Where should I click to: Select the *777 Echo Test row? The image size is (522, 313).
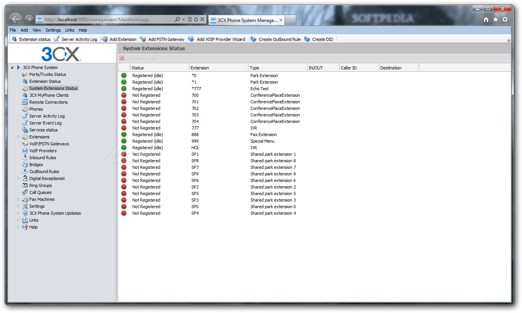click(x=314, y=89)
